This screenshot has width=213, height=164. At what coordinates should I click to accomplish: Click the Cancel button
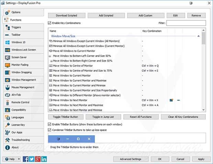[x=180, y=159]
